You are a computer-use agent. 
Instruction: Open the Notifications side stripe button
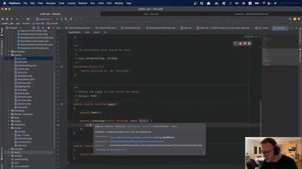[x=300, y=55]
